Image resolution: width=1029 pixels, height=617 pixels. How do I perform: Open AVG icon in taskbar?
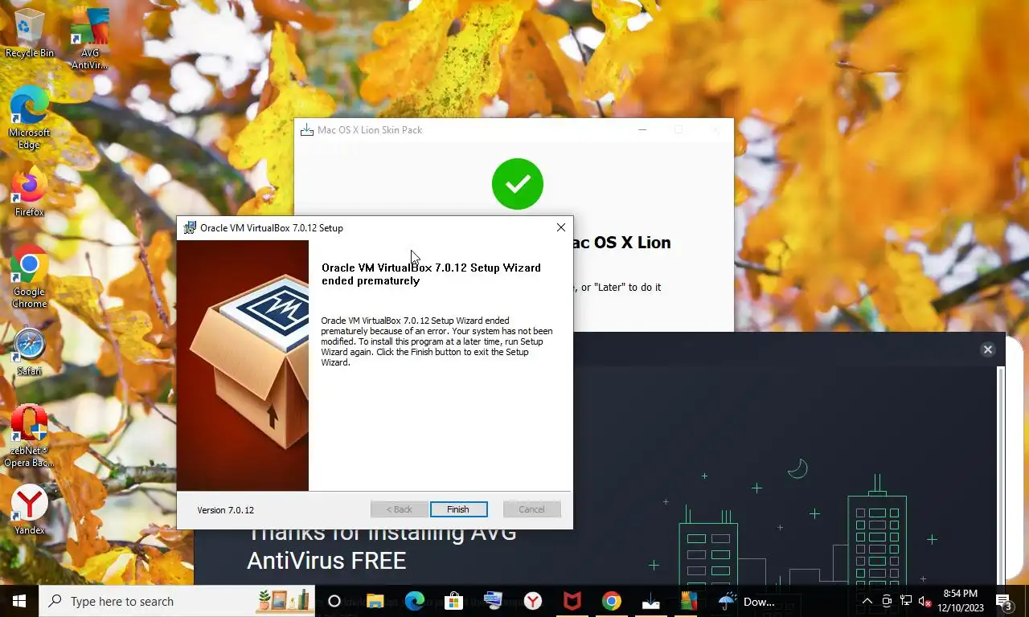(x=689, y=601)
